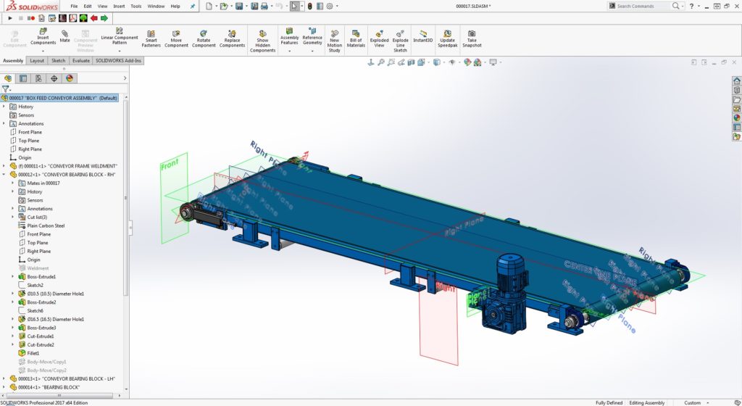742x406 pixels.
Task: Switch to the Layout tab
Action: (x=37, y=61)
